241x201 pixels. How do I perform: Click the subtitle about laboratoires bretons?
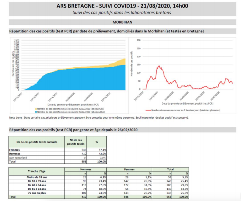[122, 13]
